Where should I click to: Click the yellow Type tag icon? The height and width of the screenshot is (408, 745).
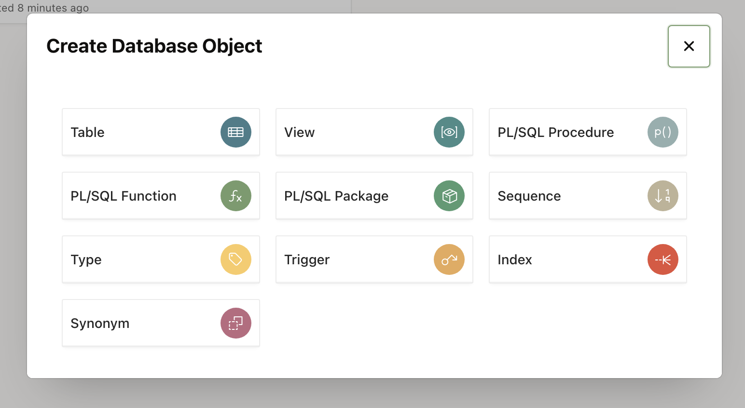point(236,259)
